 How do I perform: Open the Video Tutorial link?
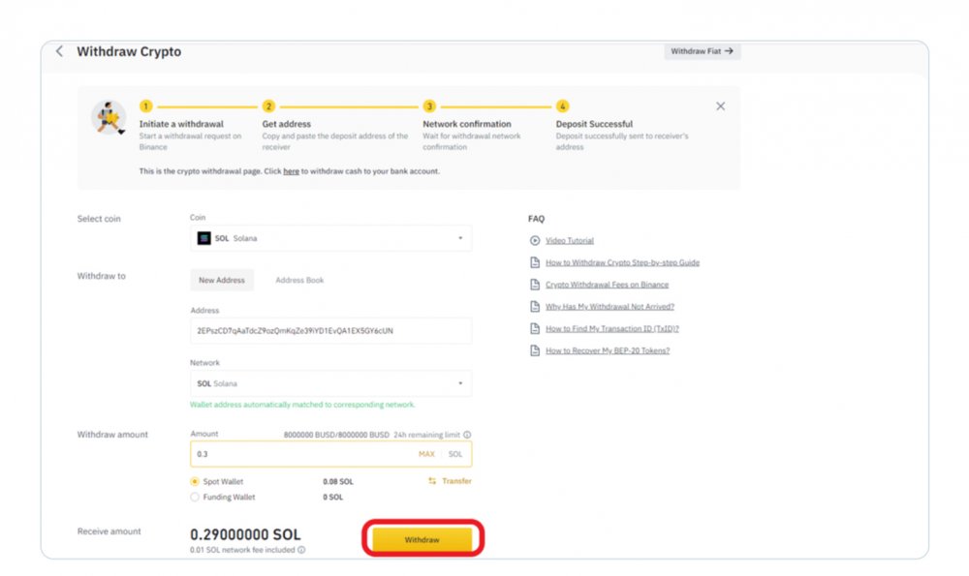569,241
